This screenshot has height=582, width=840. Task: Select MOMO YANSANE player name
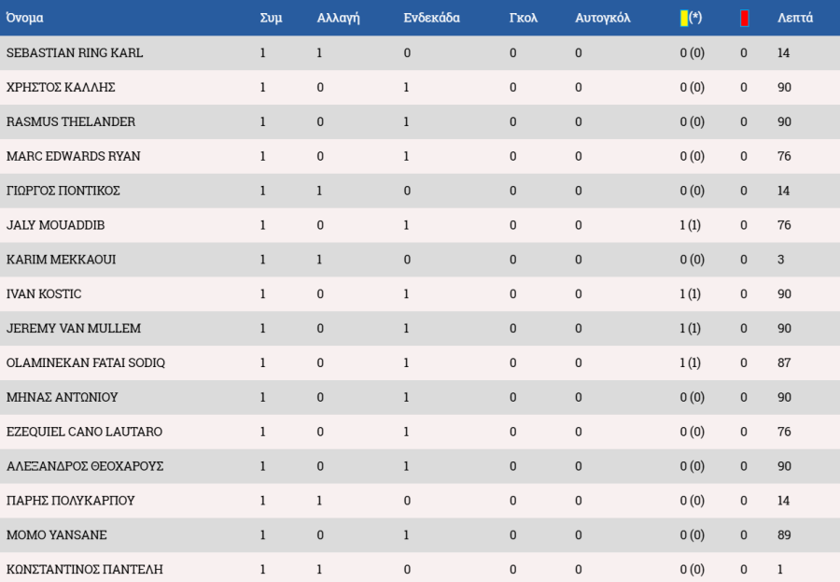[x=56, y=534]
